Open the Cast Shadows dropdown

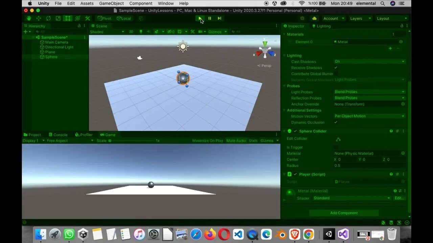pyautogui.click(x=369, y=61)
